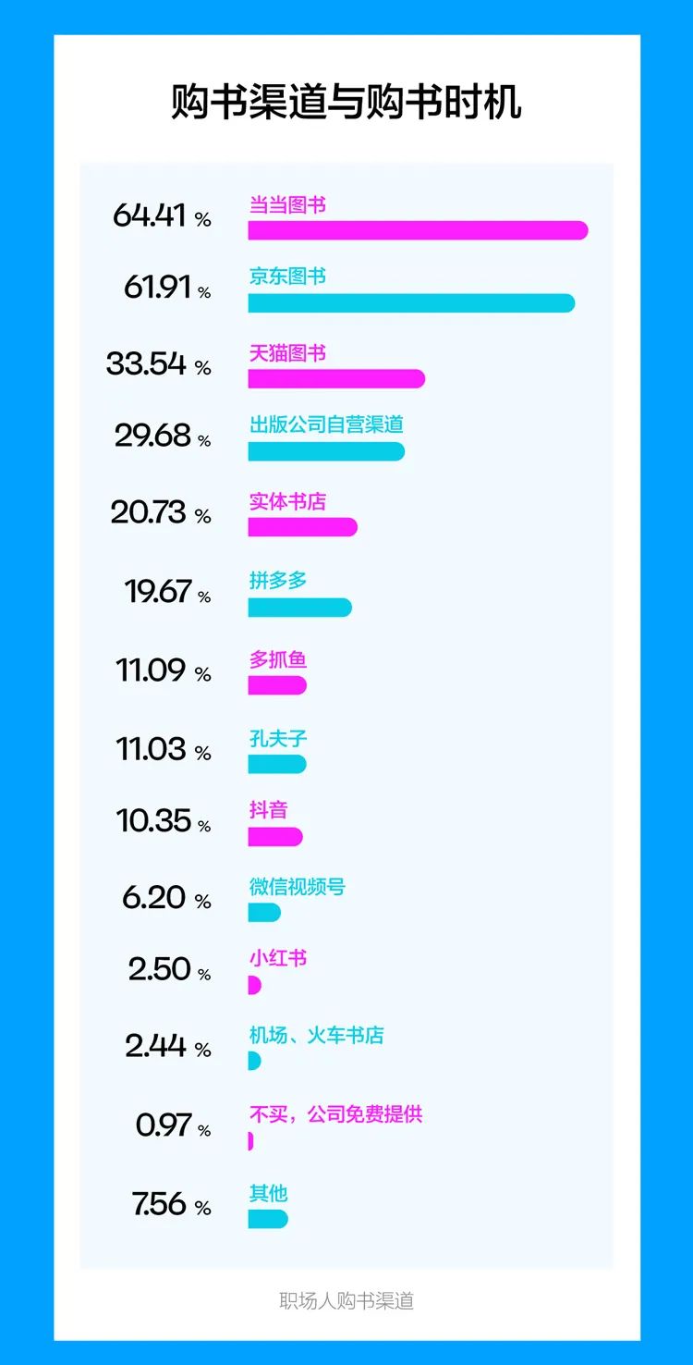693x1365 pixels.
Task: Click the 7.56 % value
Action: (x=172, y=1204)
